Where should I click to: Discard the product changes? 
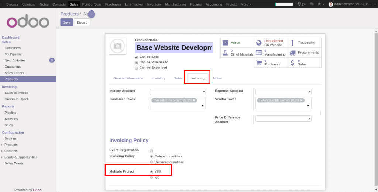[82, 22]
